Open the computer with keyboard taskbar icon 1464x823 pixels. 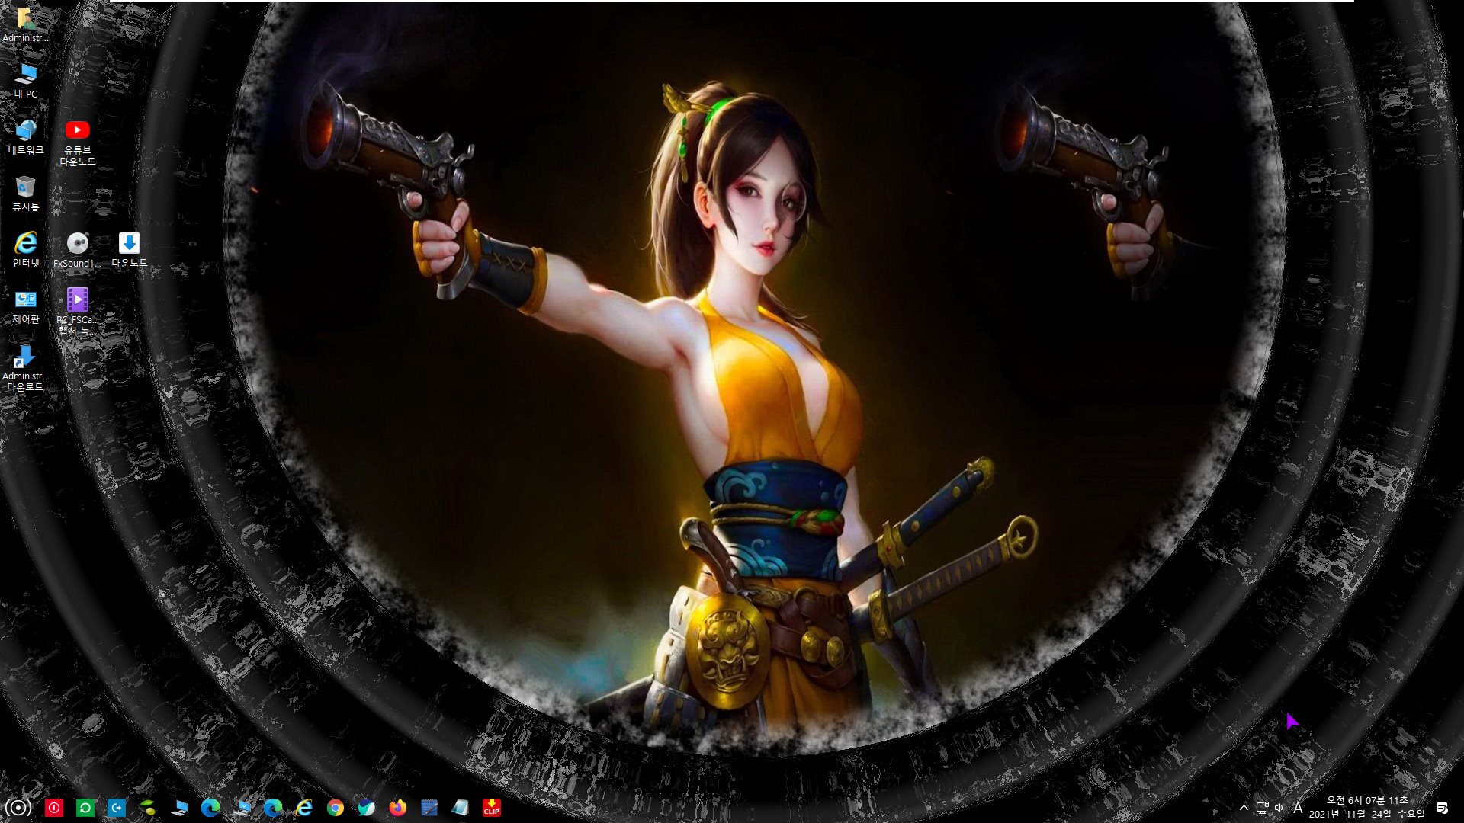coord(179,808)
